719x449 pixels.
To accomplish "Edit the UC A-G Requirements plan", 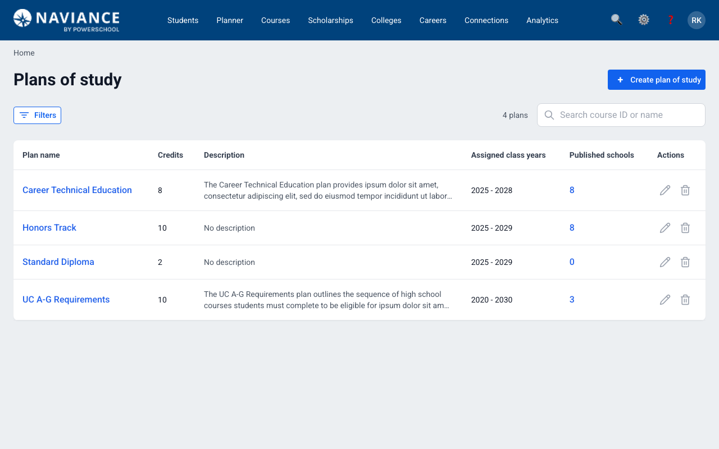I will point(665,299).
